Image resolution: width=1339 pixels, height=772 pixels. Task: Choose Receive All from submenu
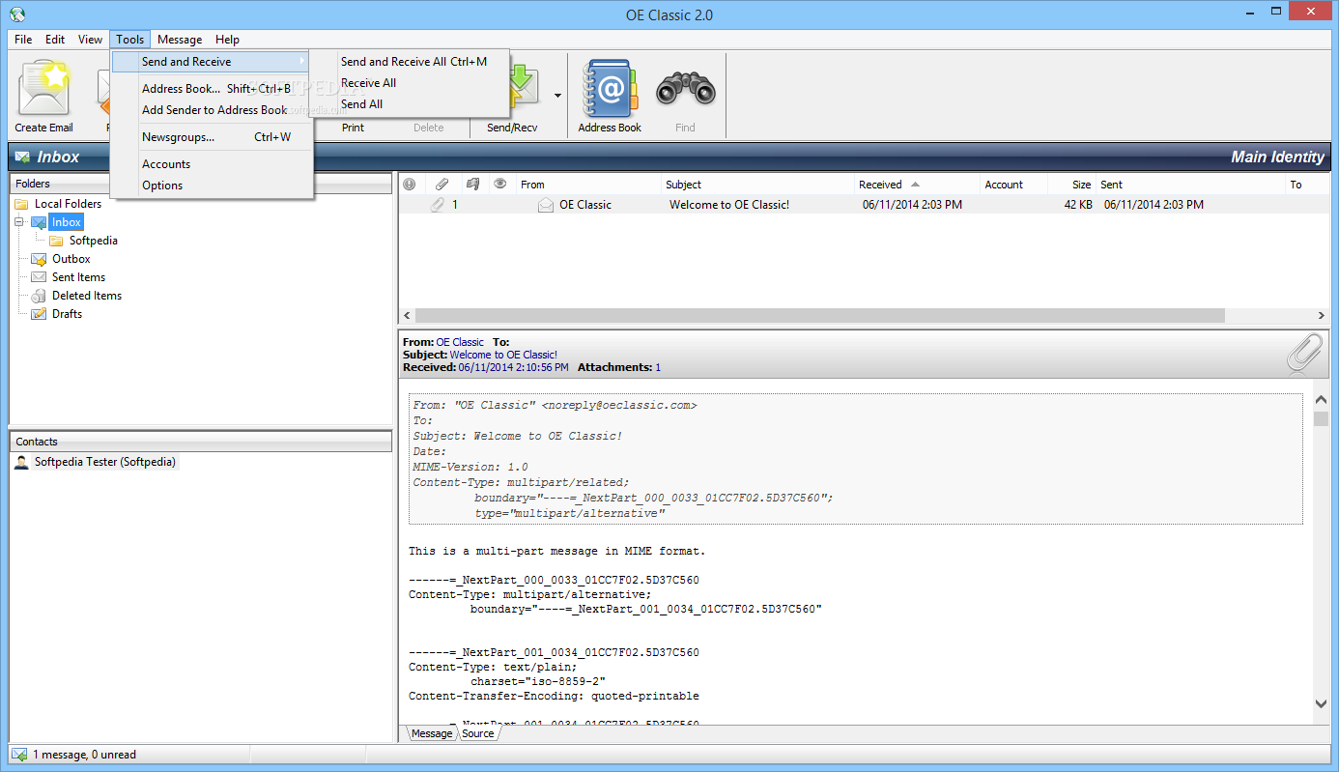[x=368, y=83]
